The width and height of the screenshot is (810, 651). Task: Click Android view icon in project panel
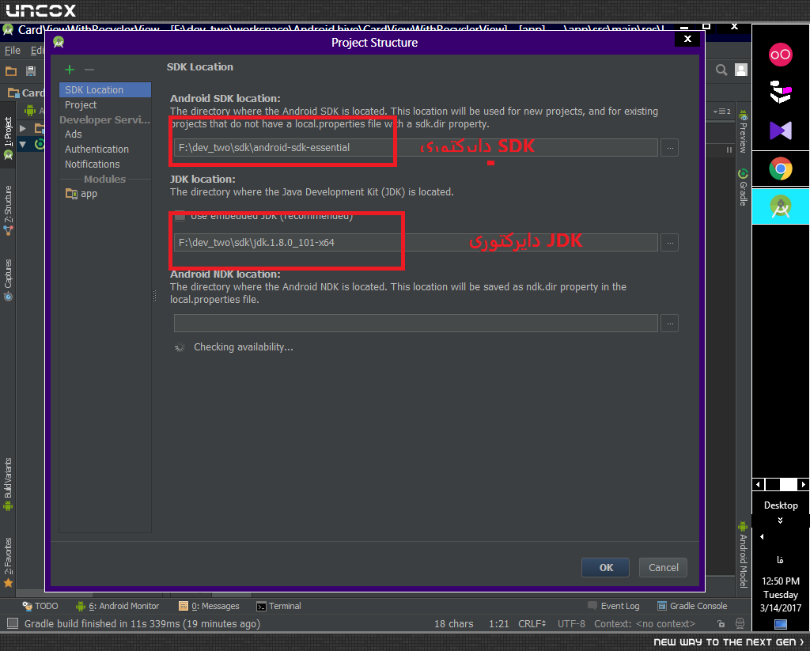click(30, 110)
